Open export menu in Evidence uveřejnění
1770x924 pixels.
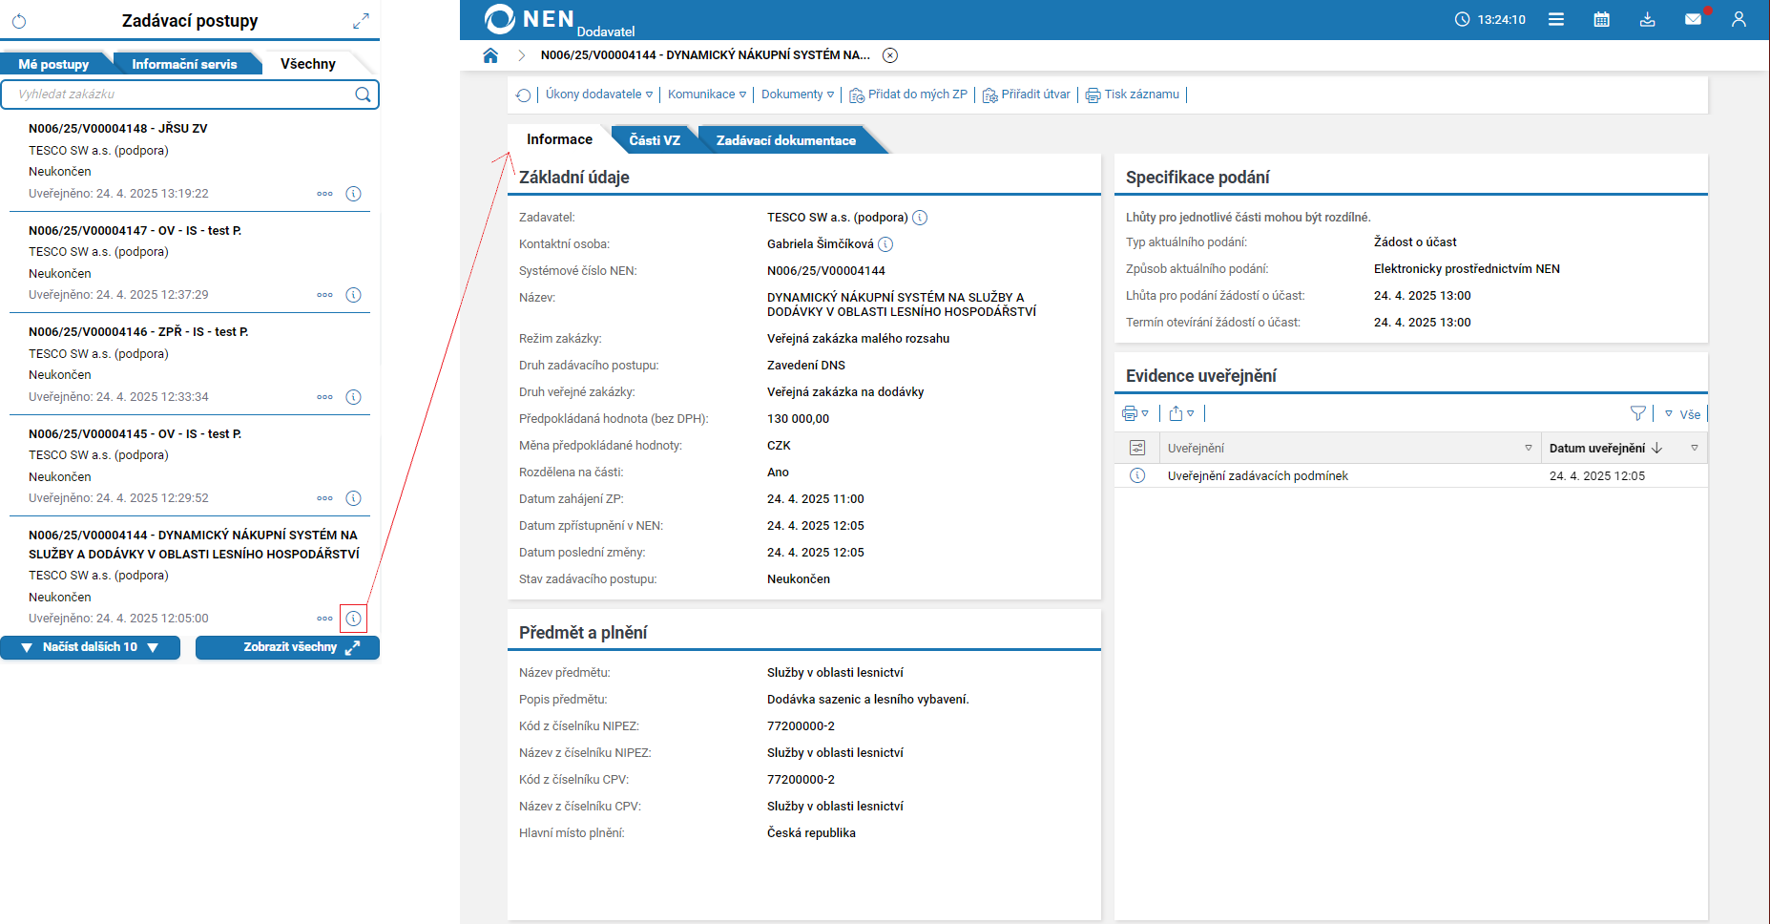coord(1181,413)
